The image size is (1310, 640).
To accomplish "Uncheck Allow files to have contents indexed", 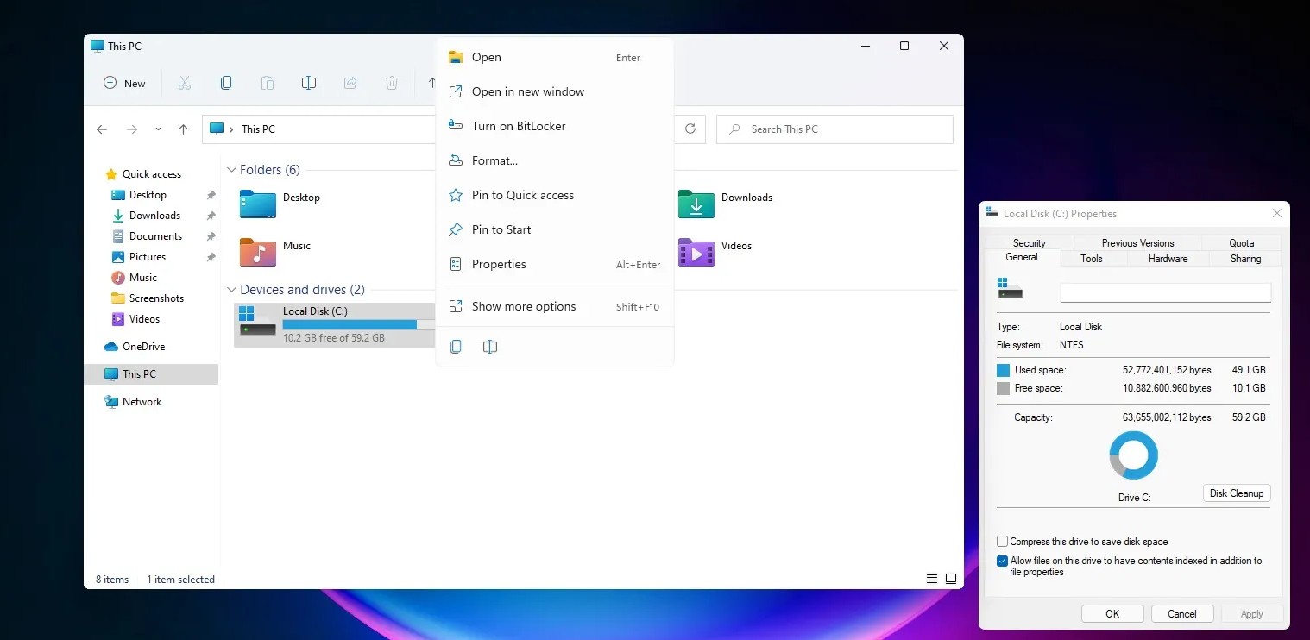I will click(1002, 561).
